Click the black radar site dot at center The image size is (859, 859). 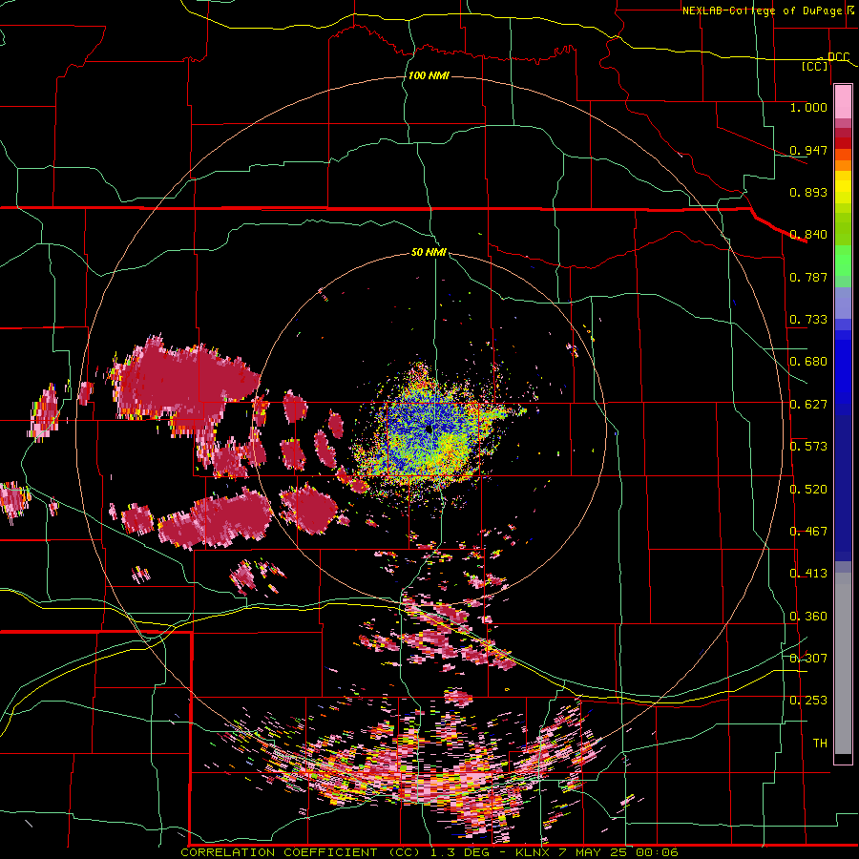(429, 429)
